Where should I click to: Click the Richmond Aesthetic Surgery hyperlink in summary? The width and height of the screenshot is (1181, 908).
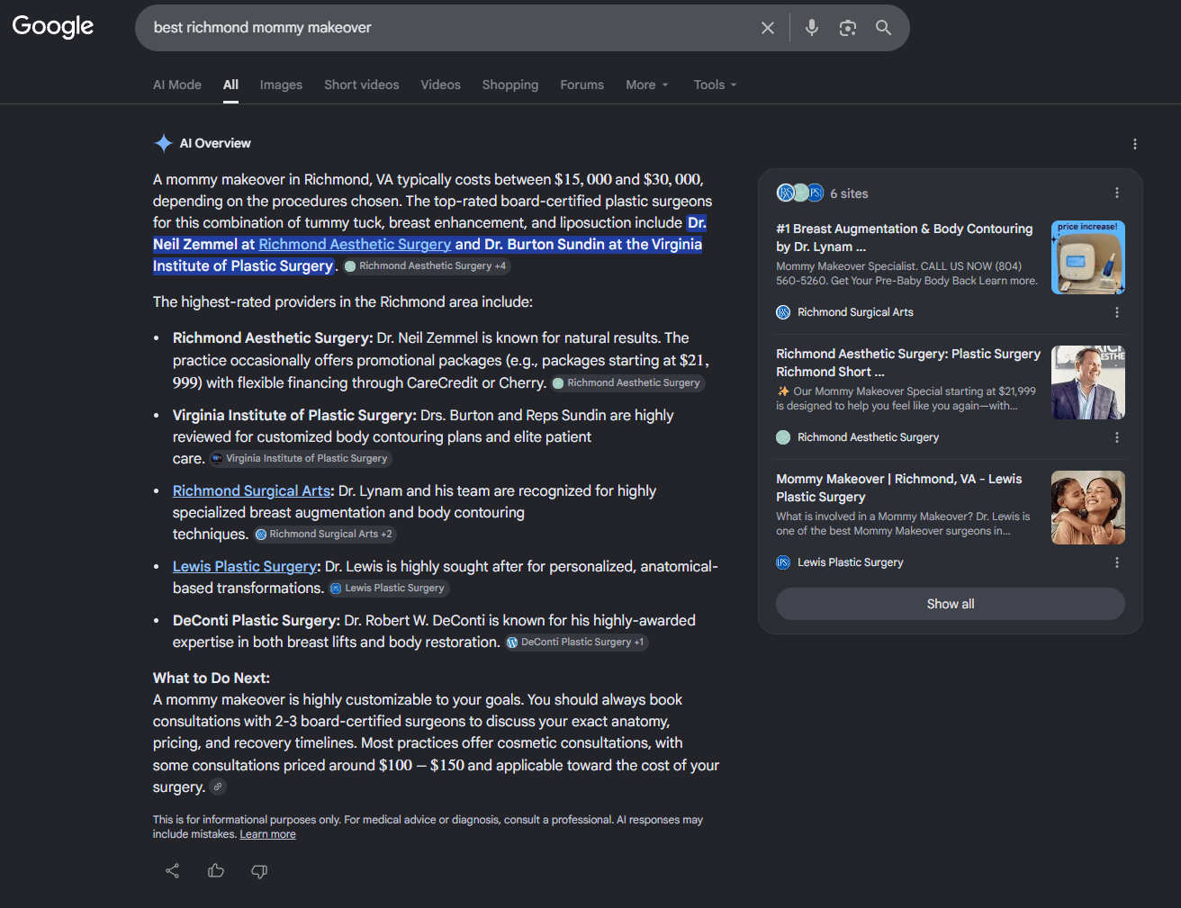coord(355,244)
